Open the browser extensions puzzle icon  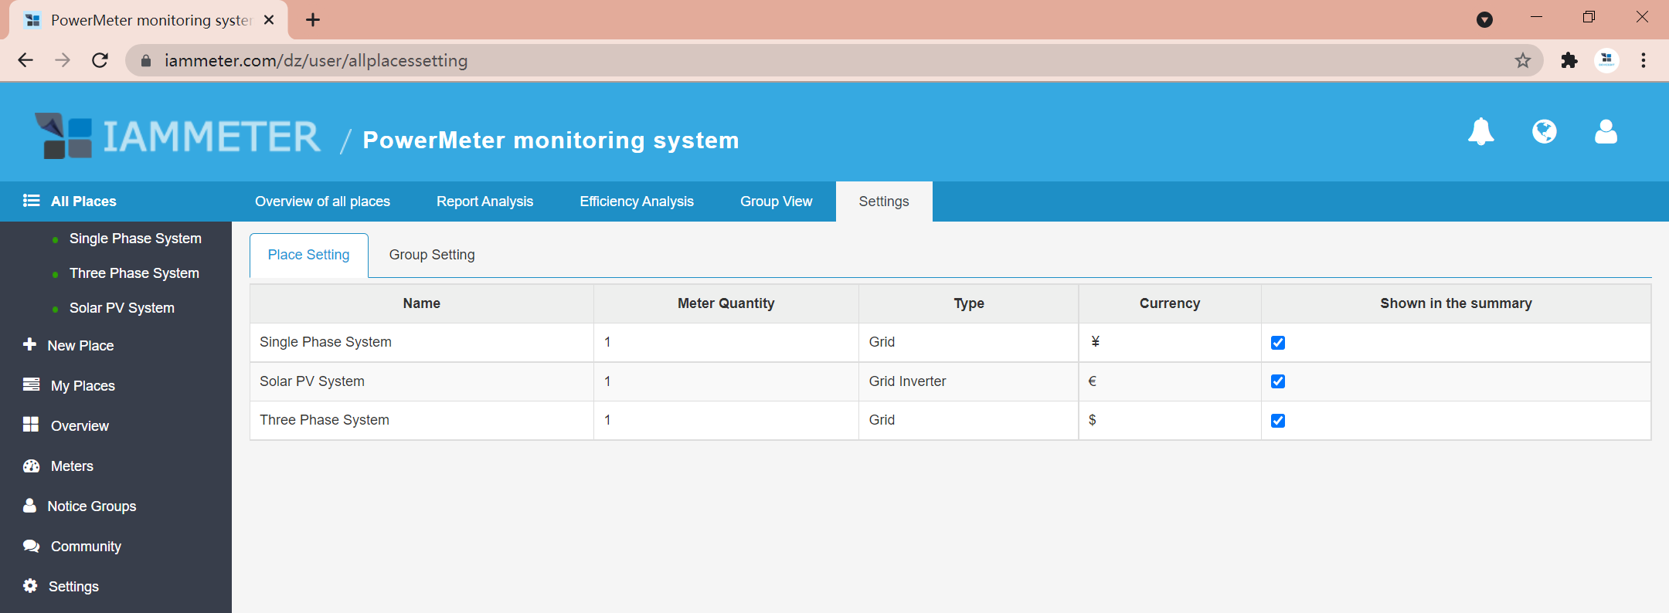(1569, 60)
